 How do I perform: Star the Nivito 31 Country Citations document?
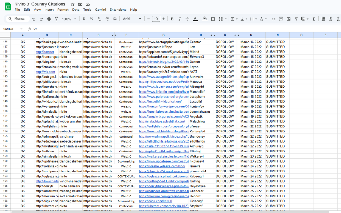click(x=73, y=4)
